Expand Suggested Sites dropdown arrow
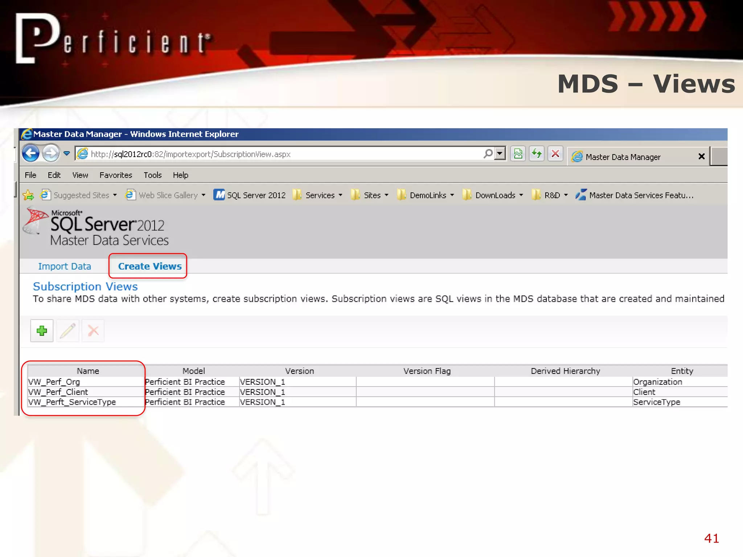The height and width of the screenshot is (557, 743). click(x=115, y=195)
